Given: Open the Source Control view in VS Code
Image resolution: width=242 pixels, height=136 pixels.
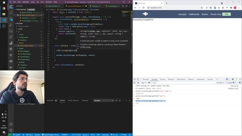Looking at the screenshot, I should tap(11, 19).
